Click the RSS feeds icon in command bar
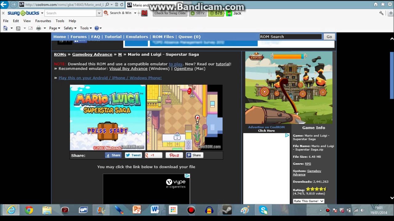Image resolution: width=394 pixels, height=221 pixels. [18, 28]
